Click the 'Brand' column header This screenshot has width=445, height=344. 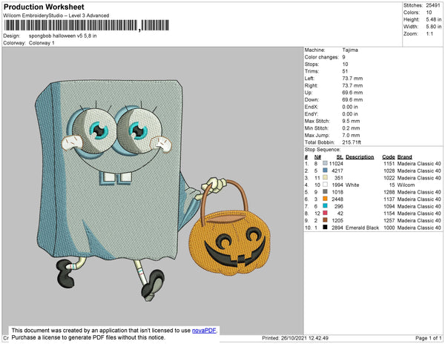click(404, 157)
